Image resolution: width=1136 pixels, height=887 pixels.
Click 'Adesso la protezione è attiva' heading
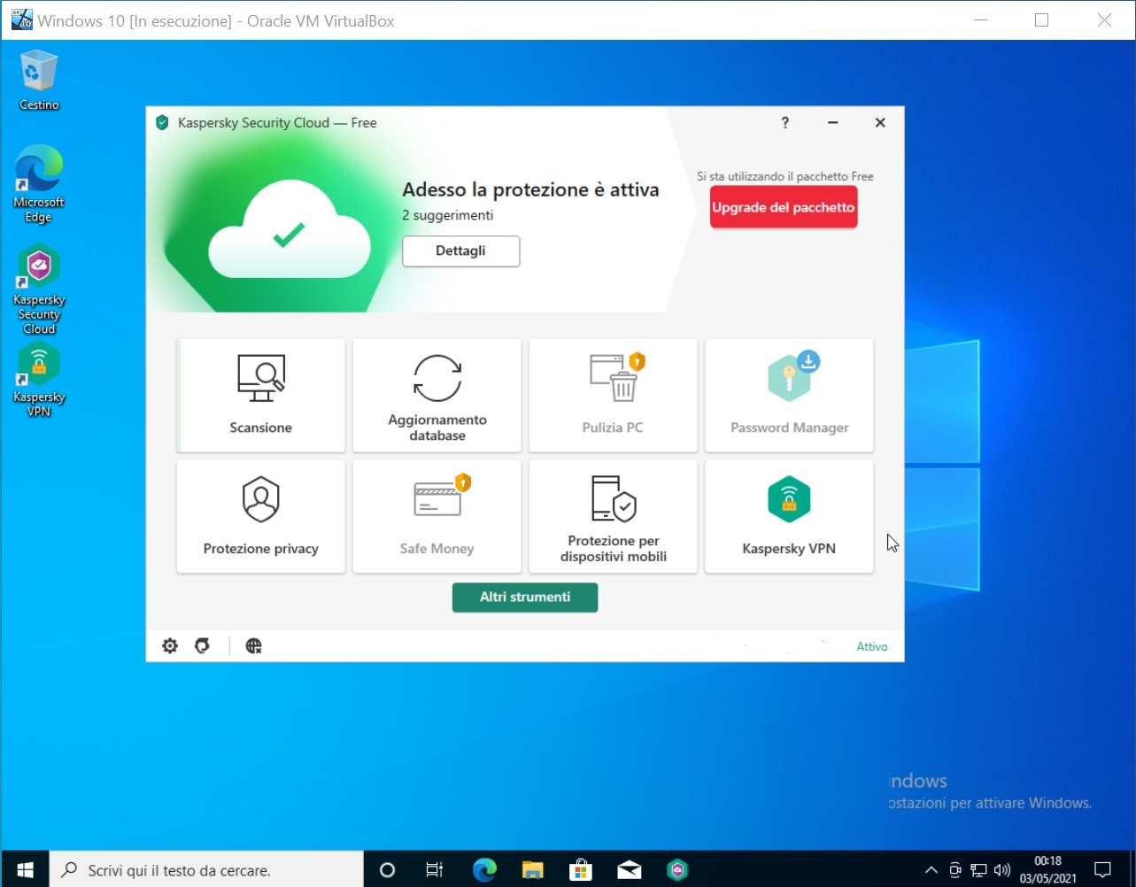click(x=530, y=189)
